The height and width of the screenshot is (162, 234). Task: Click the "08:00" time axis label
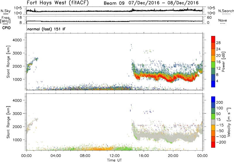(85, 156)
